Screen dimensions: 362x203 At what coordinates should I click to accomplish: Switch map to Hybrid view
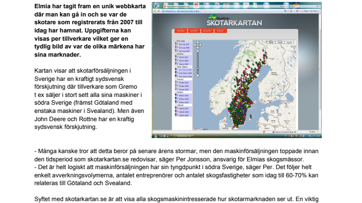[x=289, y=43]
